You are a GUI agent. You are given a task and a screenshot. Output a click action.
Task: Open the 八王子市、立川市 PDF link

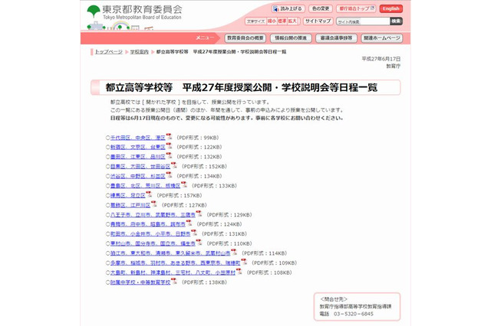pyautogui.click(x=153, y=215)
